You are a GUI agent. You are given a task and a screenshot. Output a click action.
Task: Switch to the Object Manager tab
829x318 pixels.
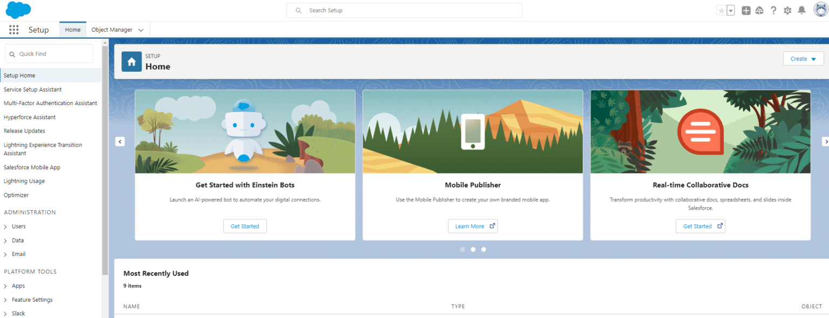[x=112, y=30]
